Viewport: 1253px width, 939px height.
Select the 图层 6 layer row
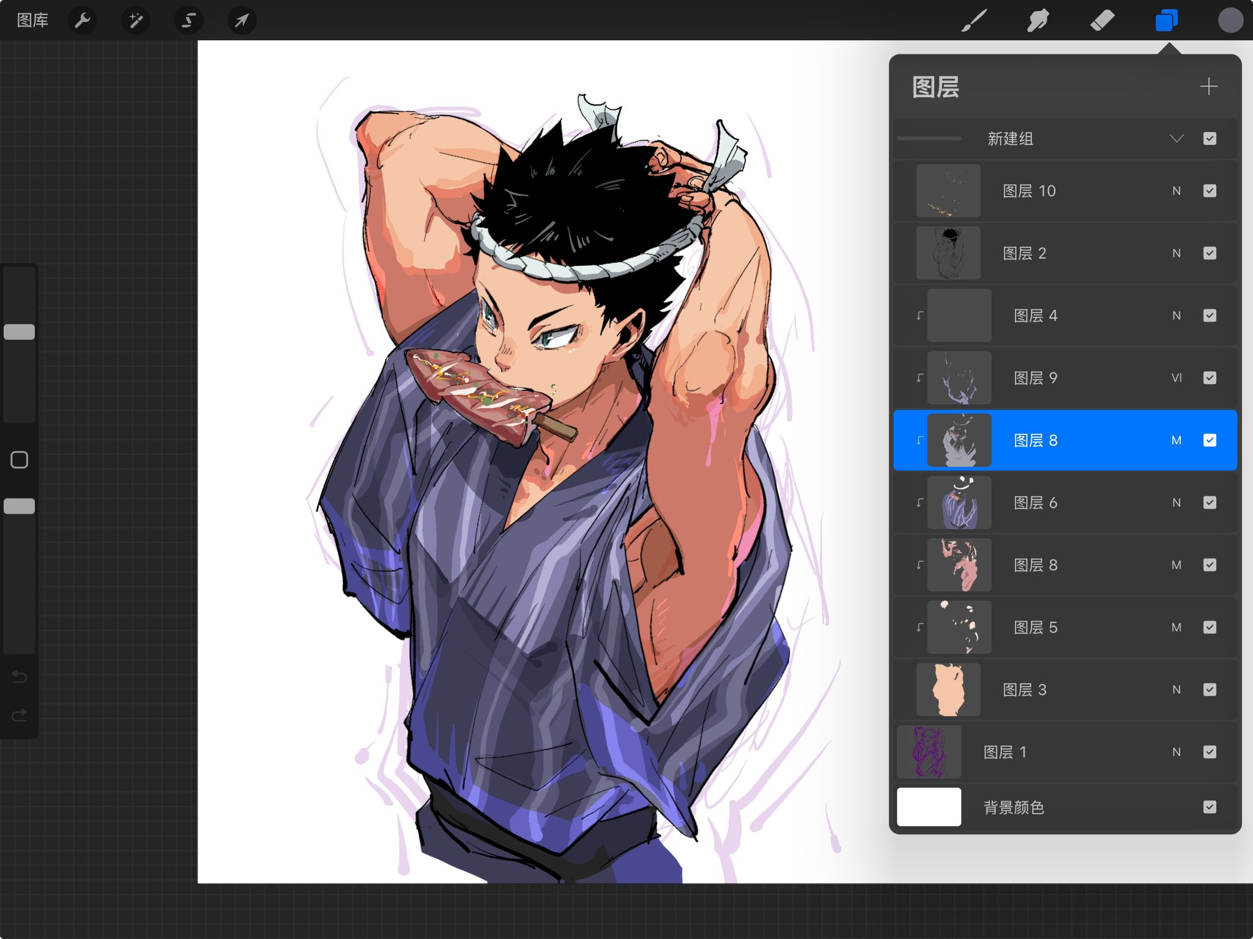coord(1065,503)
